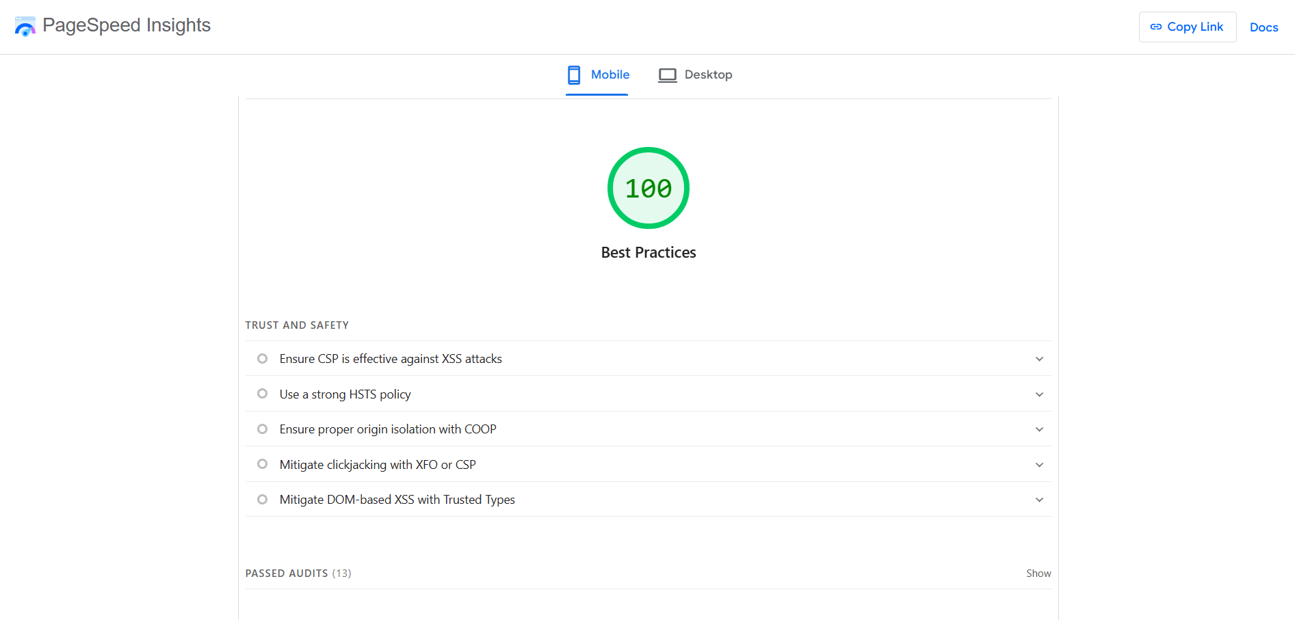This screenshot has width=1295, height=620.
Task: Open the Docs link
Action: coord(1264,27)
